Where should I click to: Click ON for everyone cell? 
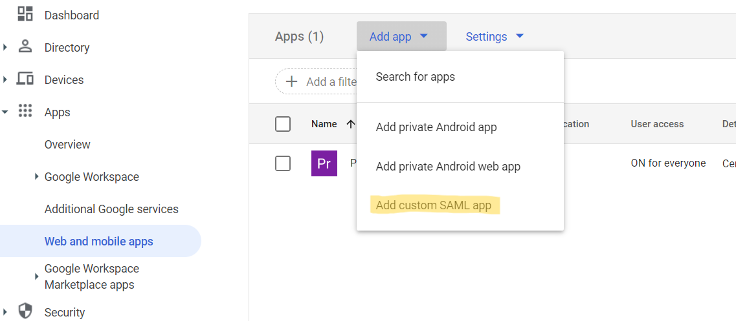click(669, 163)
